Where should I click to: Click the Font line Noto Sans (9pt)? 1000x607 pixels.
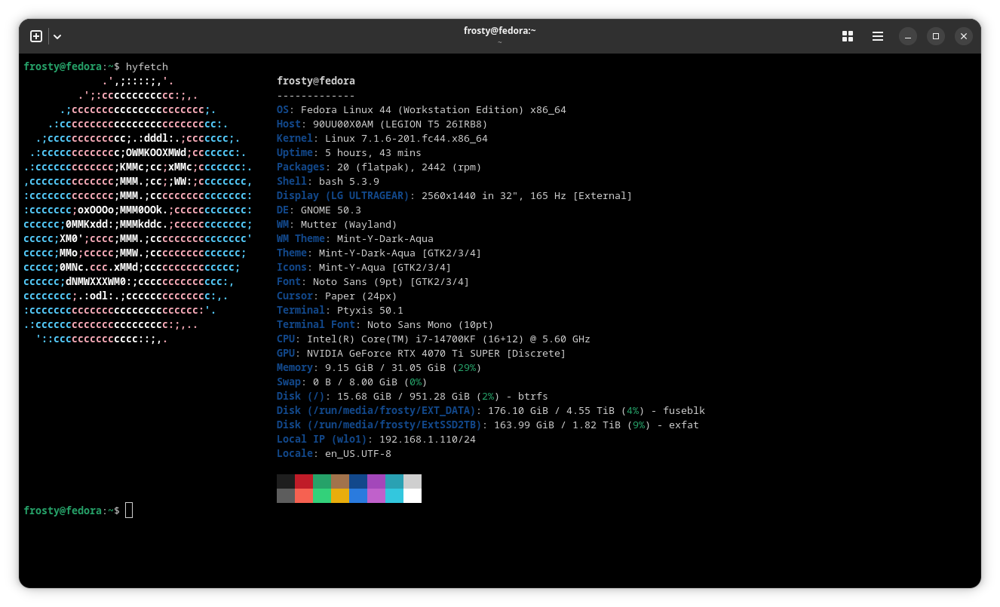click(x=373, y=281)
